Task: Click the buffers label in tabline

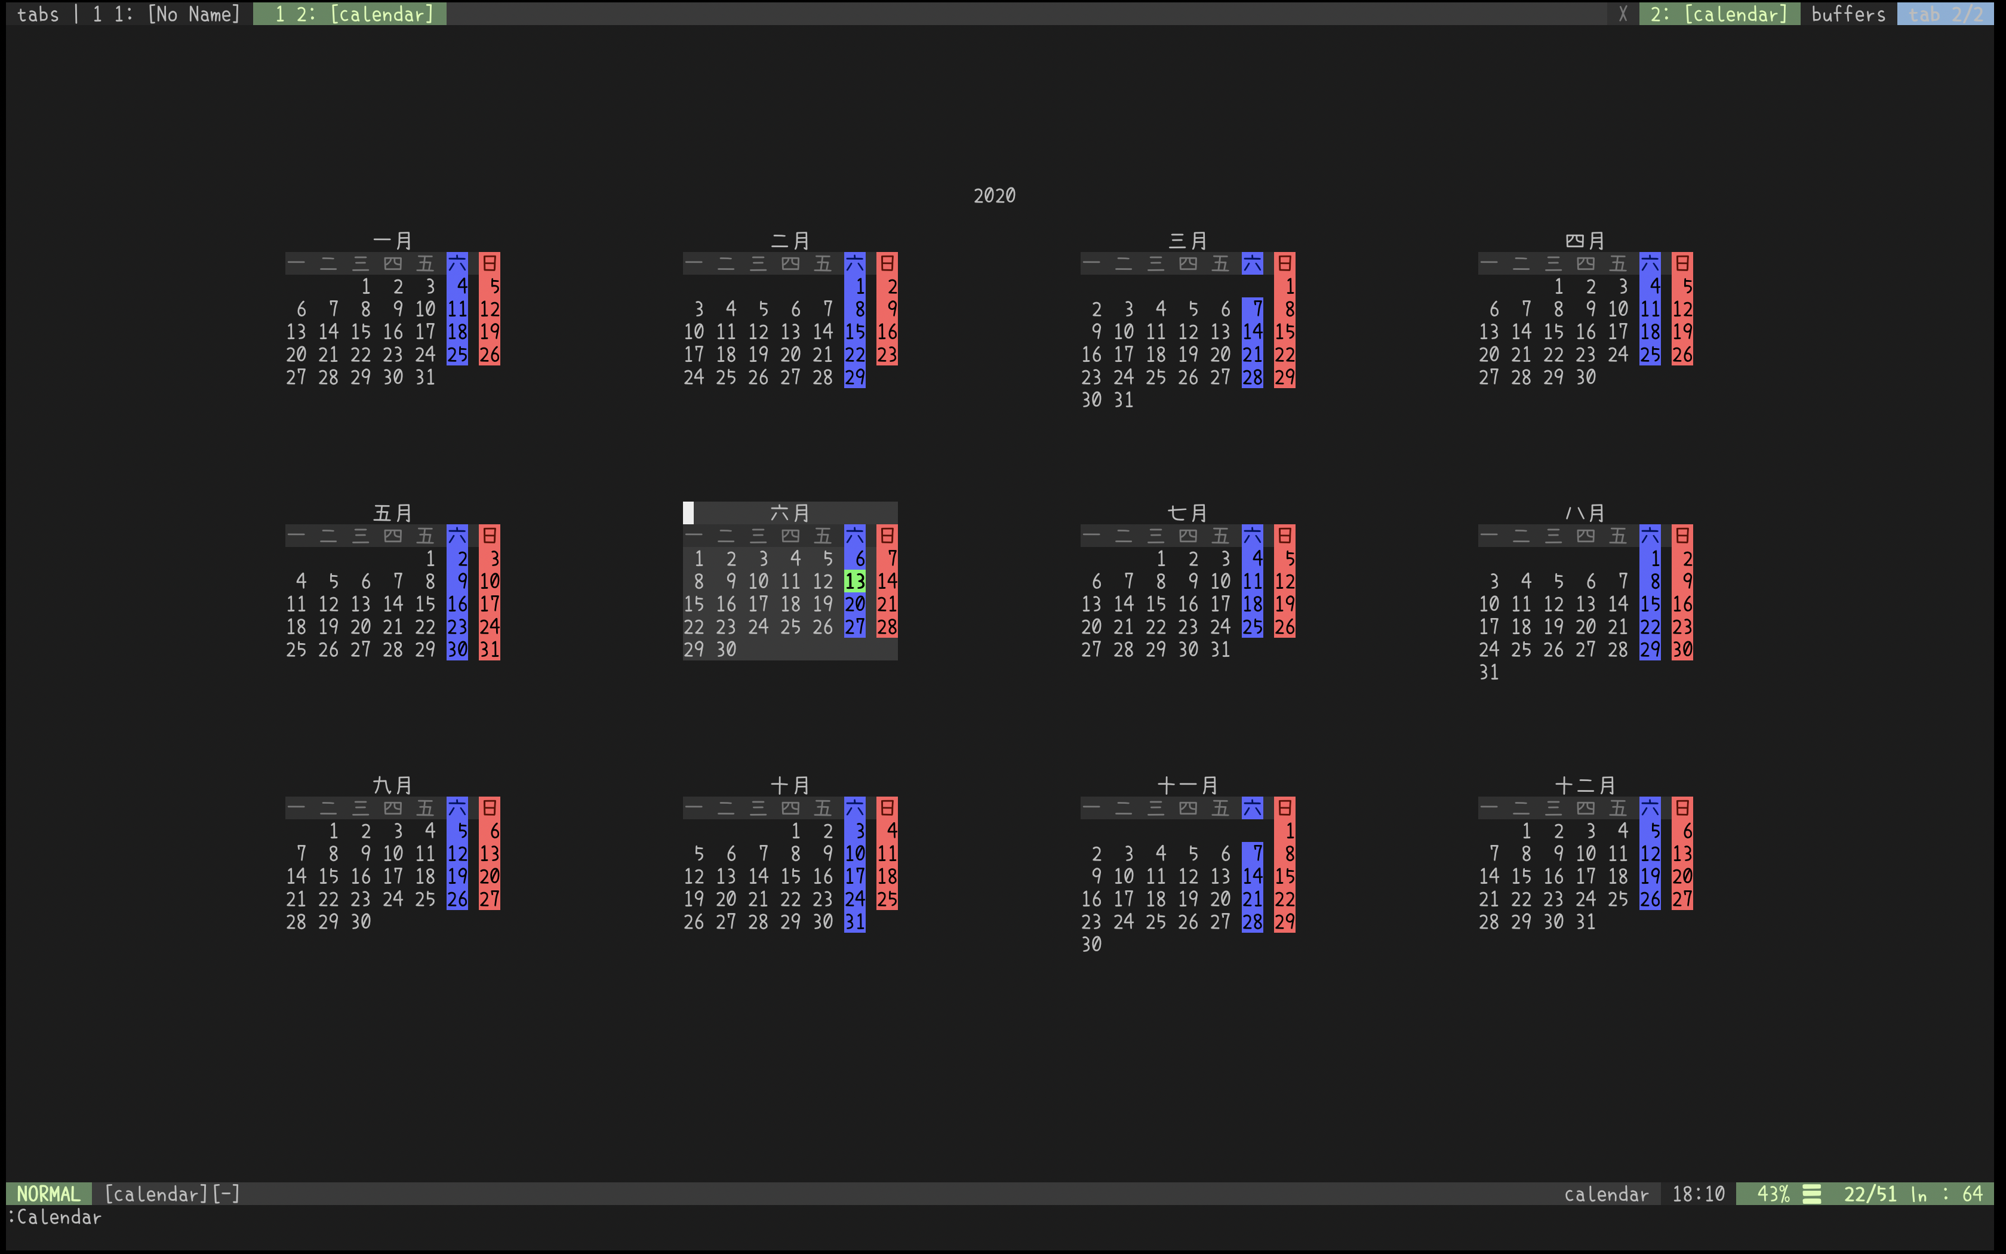Action: click(1848, 14)
